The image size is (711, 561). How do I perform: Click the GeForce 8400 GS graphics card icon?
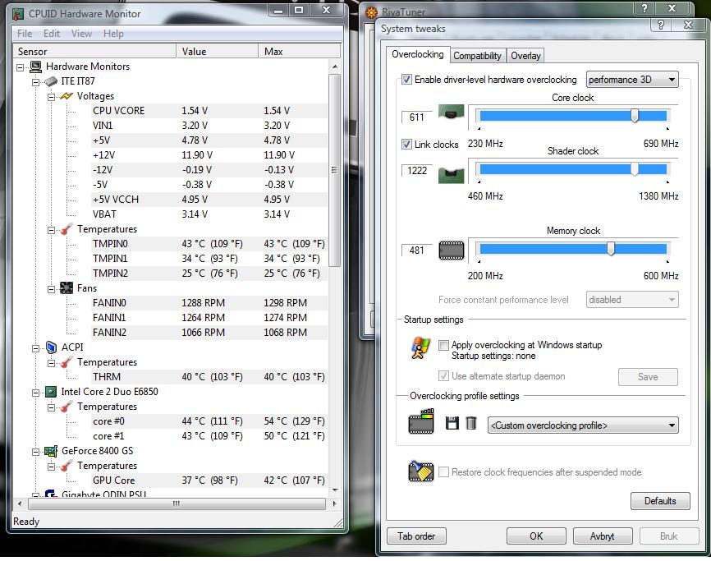[x=51, y=451]
